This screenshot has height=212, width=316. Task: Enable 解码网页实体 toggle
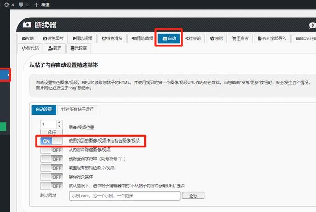[x=51, y=177]
